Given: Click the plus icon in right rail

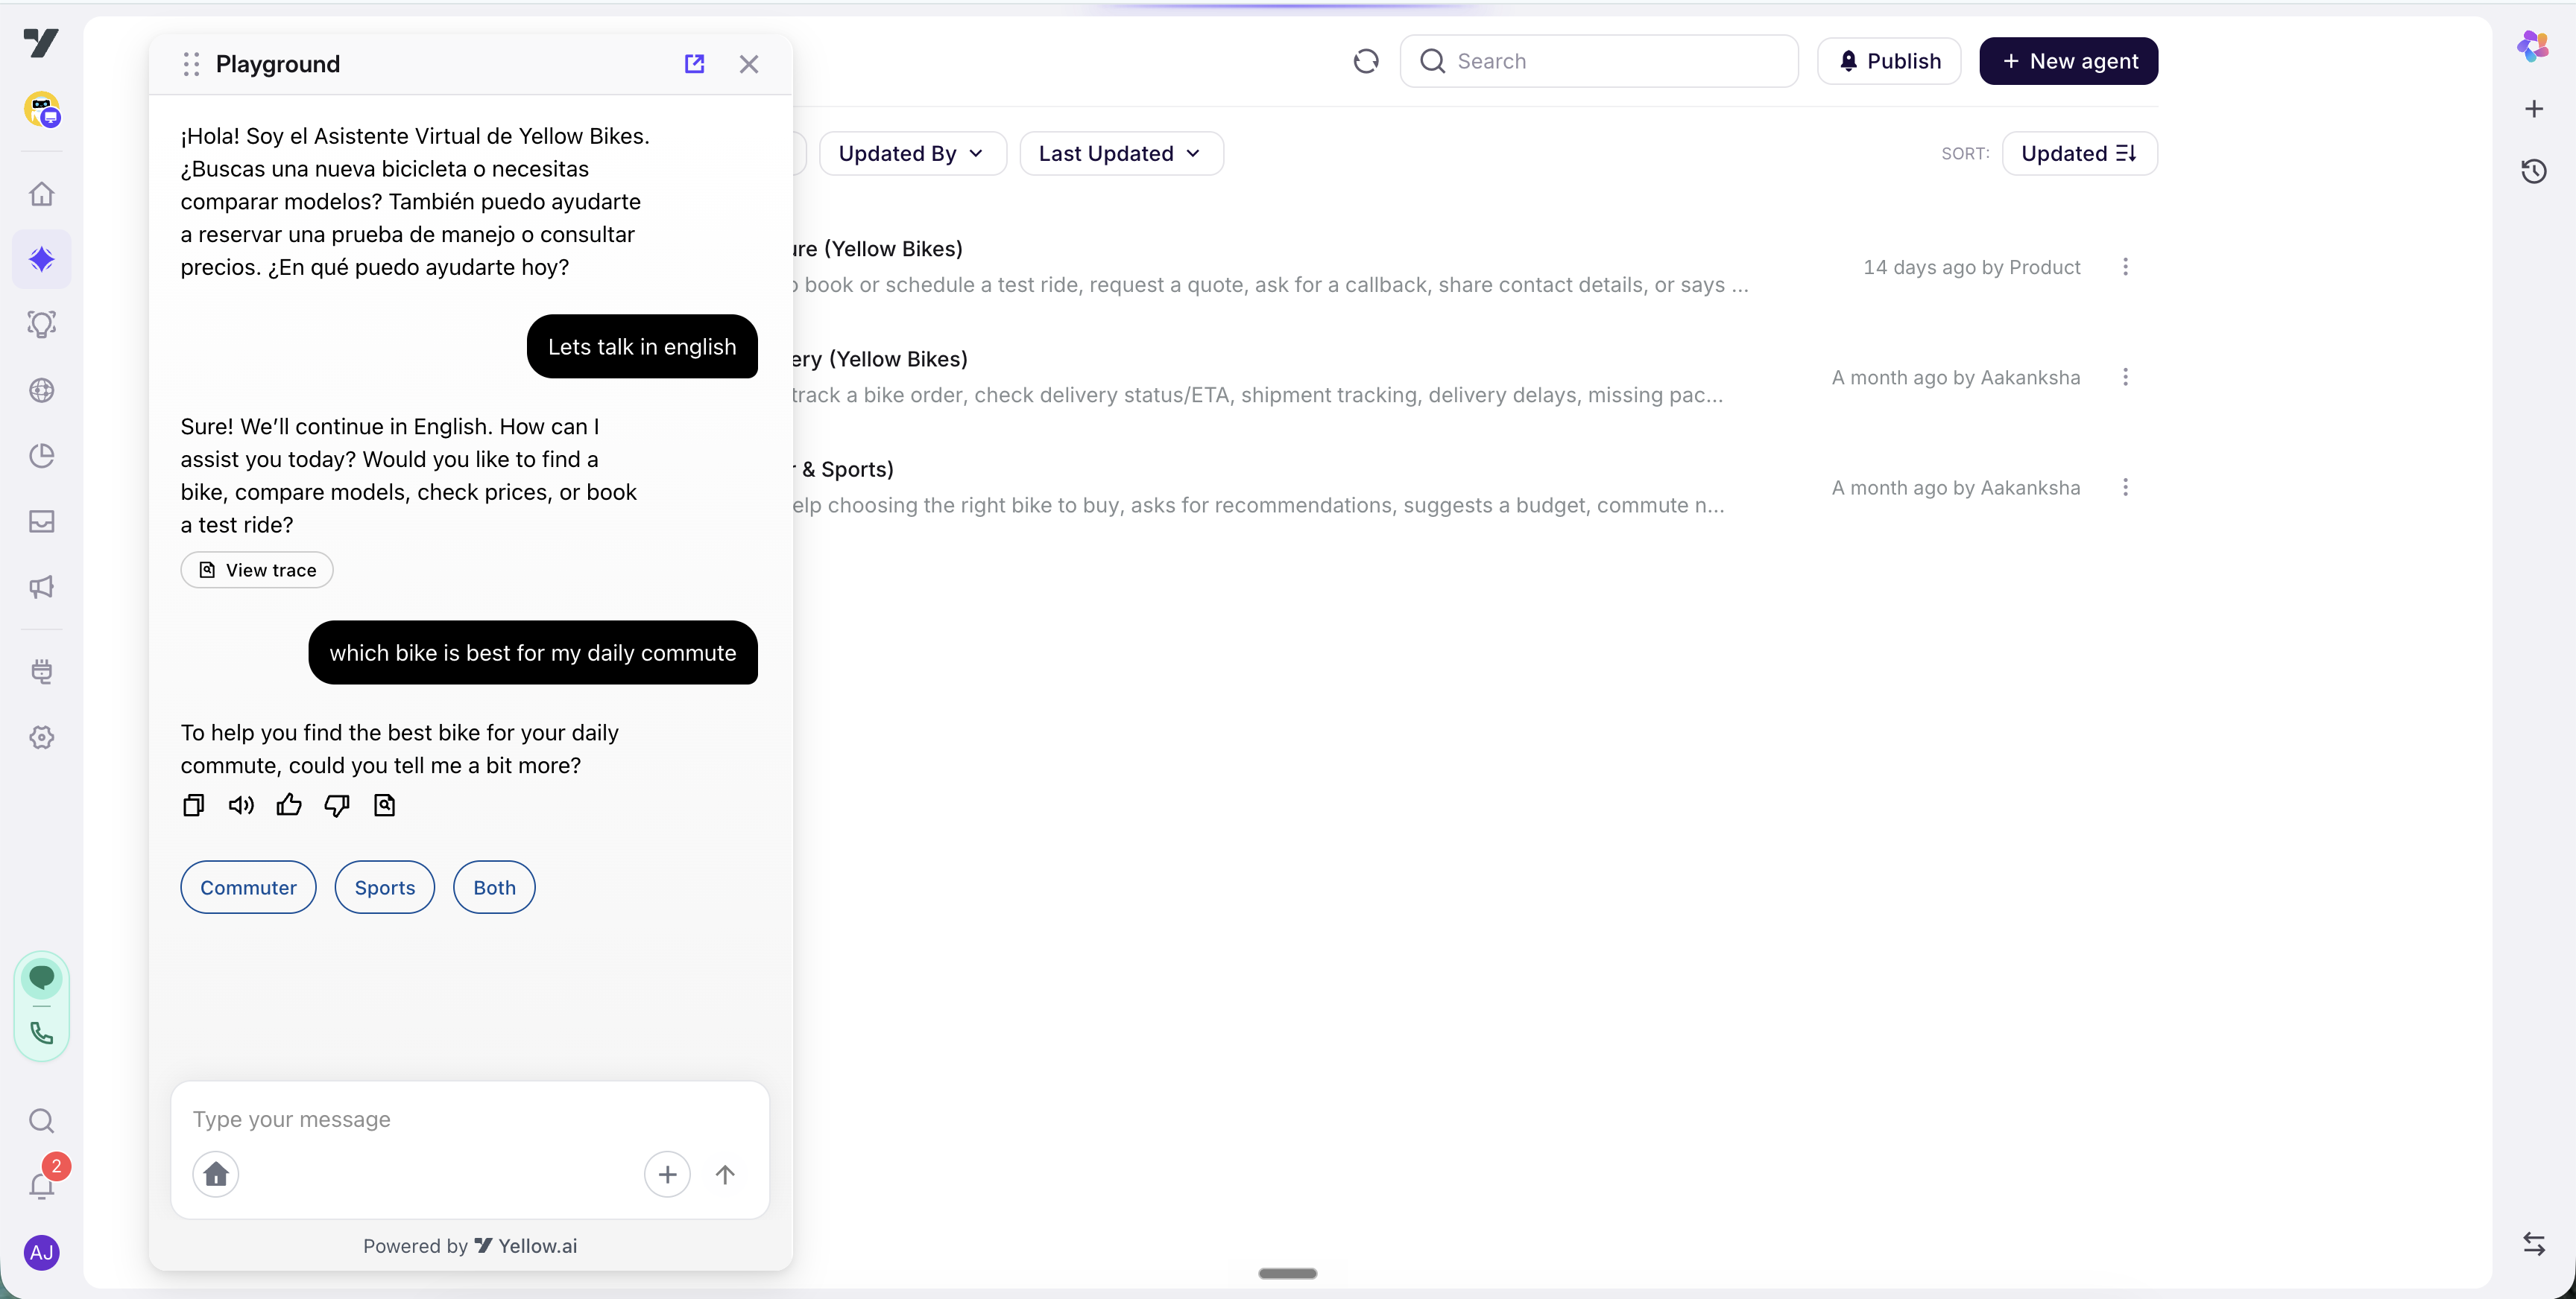Looking at the screenshot, I should (x=2534, y=109).
